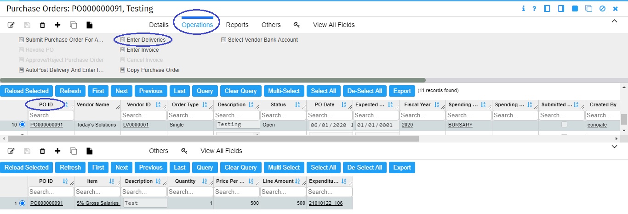Click the edit pencil icon in the line items toolbar

[11, 151]
